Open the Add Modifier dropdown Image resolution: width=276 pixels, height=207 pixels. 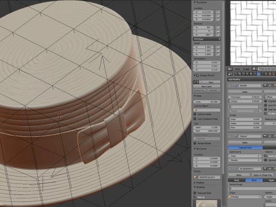pyautogui.click(x=252, y=79)
